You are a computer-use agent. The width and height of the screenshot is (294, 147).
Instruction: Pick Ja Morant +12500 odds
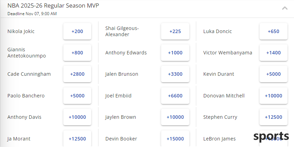77,139
